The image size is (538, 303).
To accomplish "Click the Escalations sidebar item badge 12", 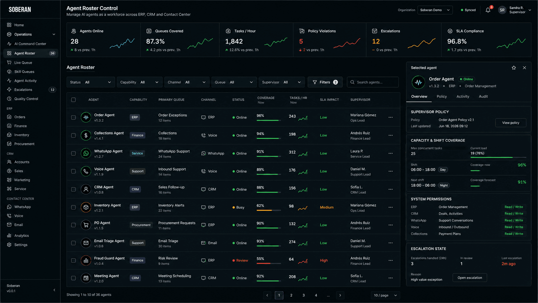I will [x=52, y=90].
